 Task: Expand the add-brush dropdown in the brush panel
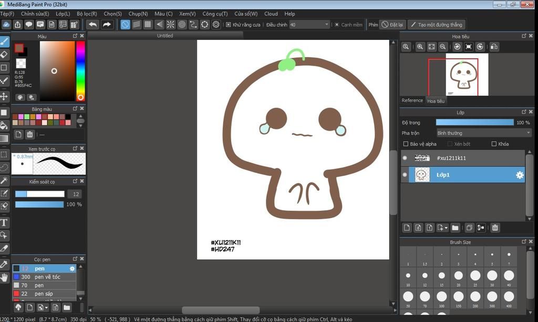[x=46, y=307]
